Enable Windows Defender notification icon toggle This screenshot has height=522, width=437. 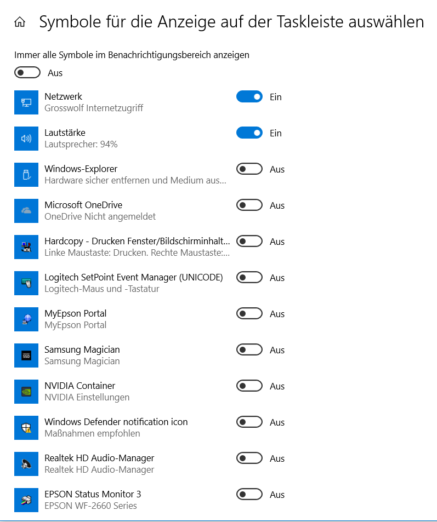pos(249,422)
